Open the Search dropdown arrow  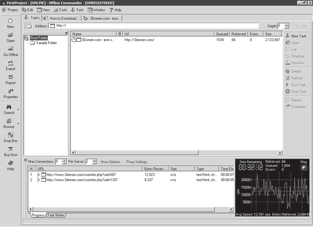[18, 109]
